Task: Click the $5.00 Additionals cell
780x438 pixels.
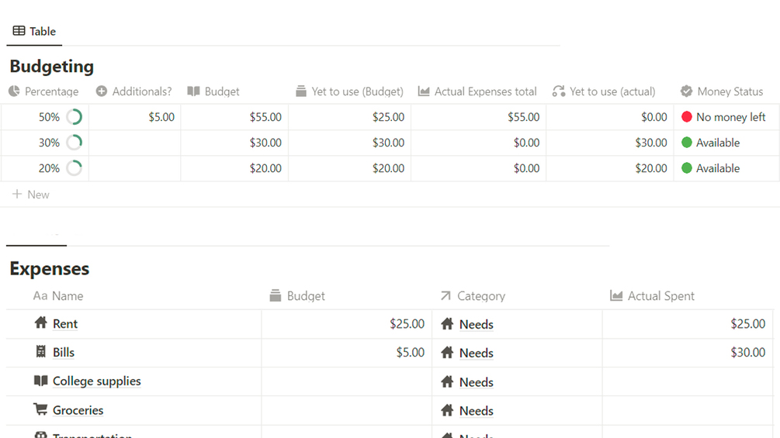Action: (161, 117)
